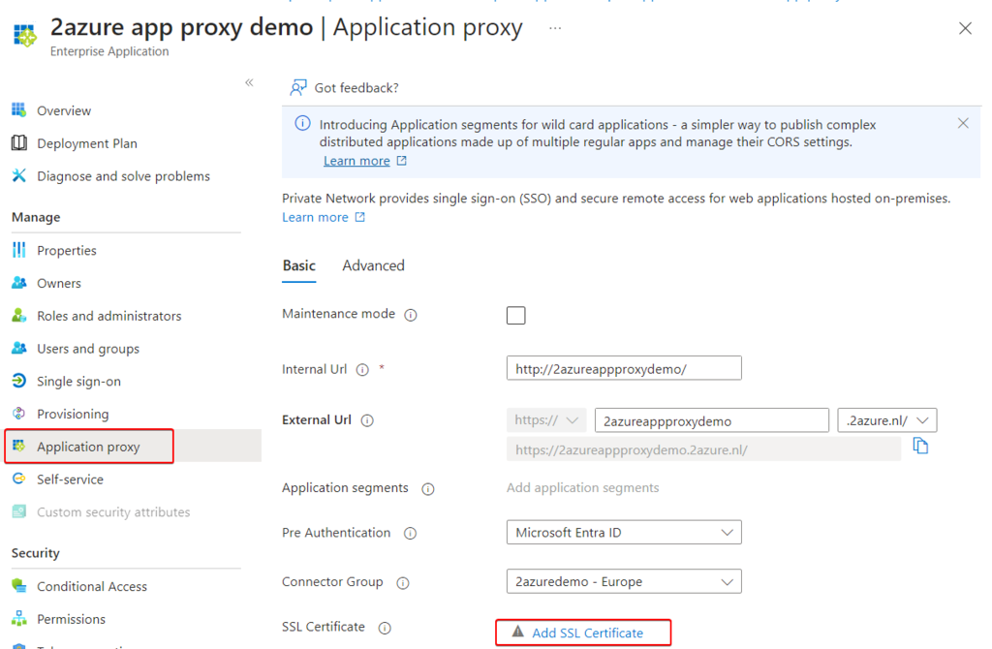The width and height of the screenshot is (992, 649).
Task: Collapse the left navigation menu
Action: [249, 82]
